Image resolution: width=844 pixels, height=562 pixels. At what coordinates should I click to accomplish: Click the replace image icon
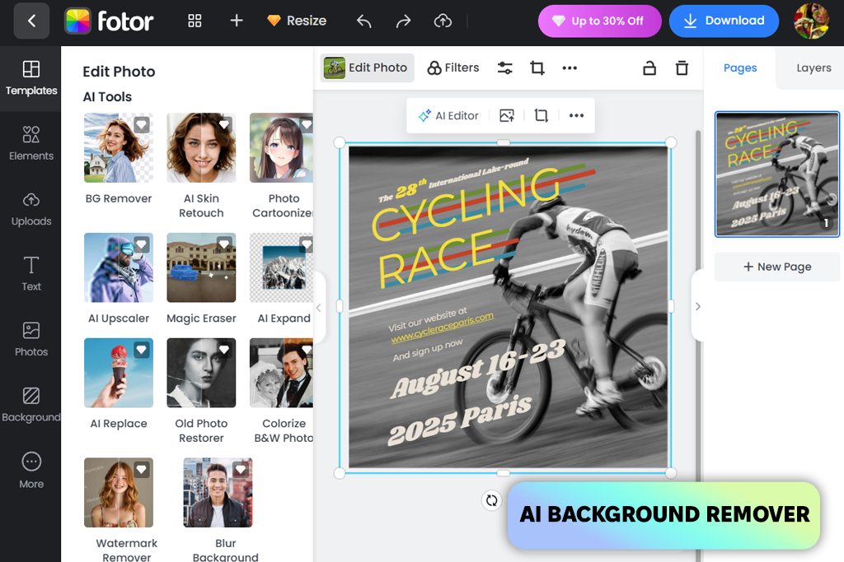pos(507,115)
